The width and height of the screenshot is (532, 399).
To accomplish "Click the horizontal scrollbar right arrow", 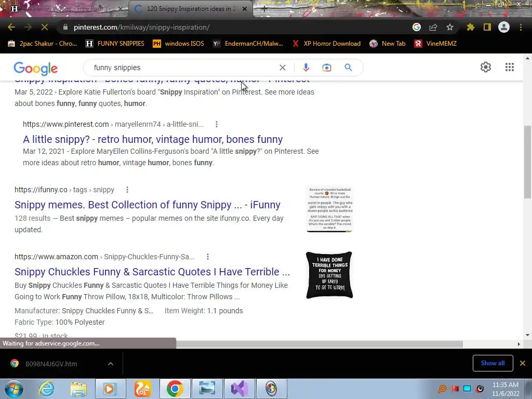I will (x=519, y=344).
